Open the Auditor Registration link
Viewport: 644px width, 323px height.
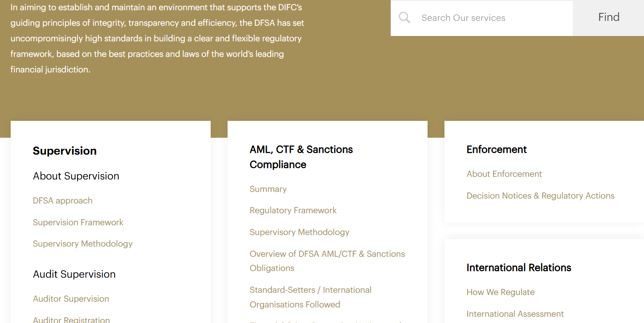[71, 319]
